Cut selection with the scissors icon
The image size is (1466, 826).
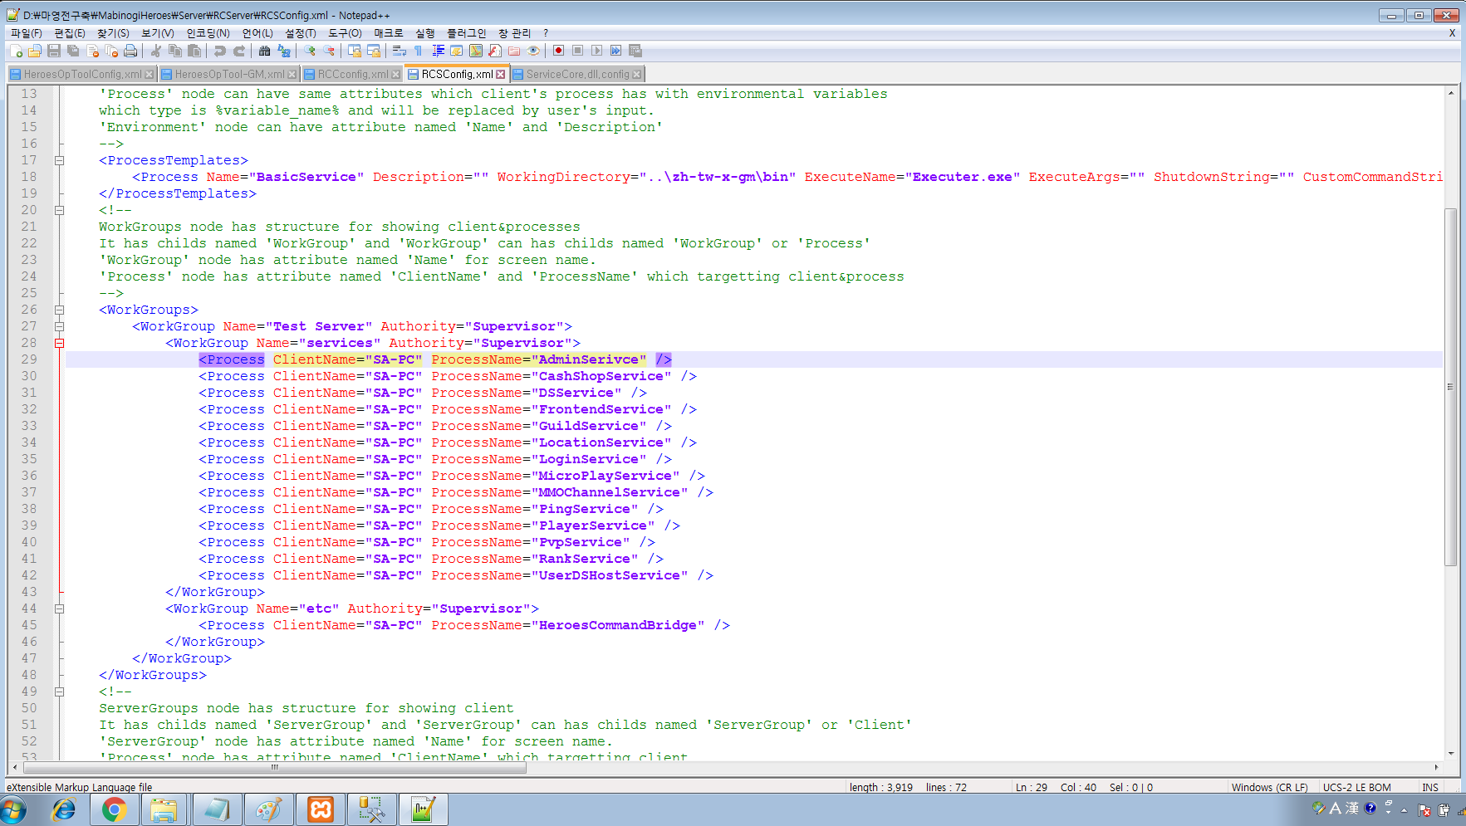(156, 51)
